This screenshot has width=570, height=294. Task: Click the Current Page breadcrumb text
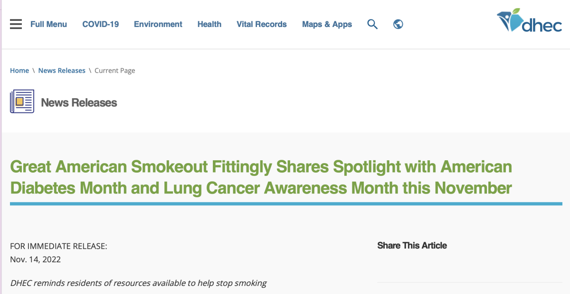pyautogui.click(x=115, y=71)
